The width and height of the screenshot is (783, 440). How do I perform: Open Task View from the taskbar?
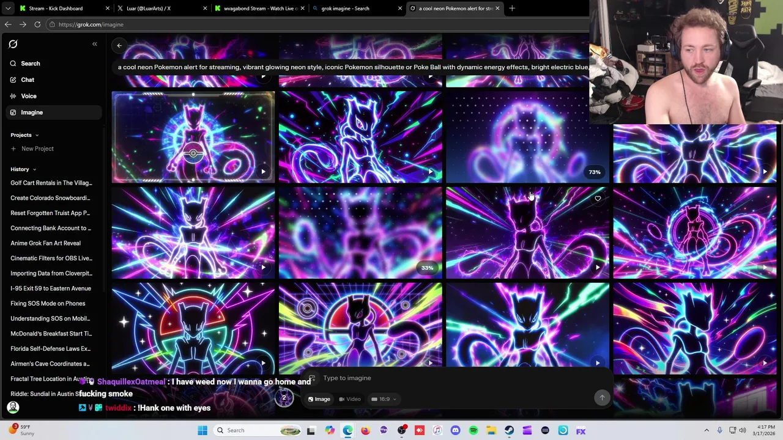tap(311, 430)
